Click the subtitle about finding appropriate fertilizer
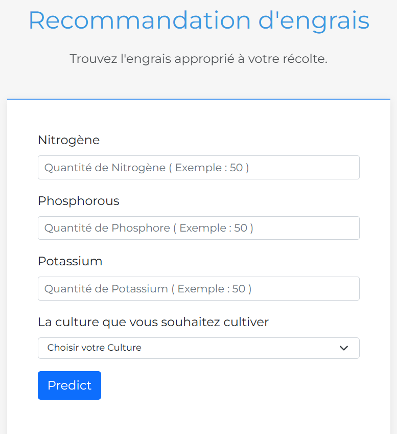Image resolution: width=397 pixels, height=434 pixels. (x=198, y=59)
